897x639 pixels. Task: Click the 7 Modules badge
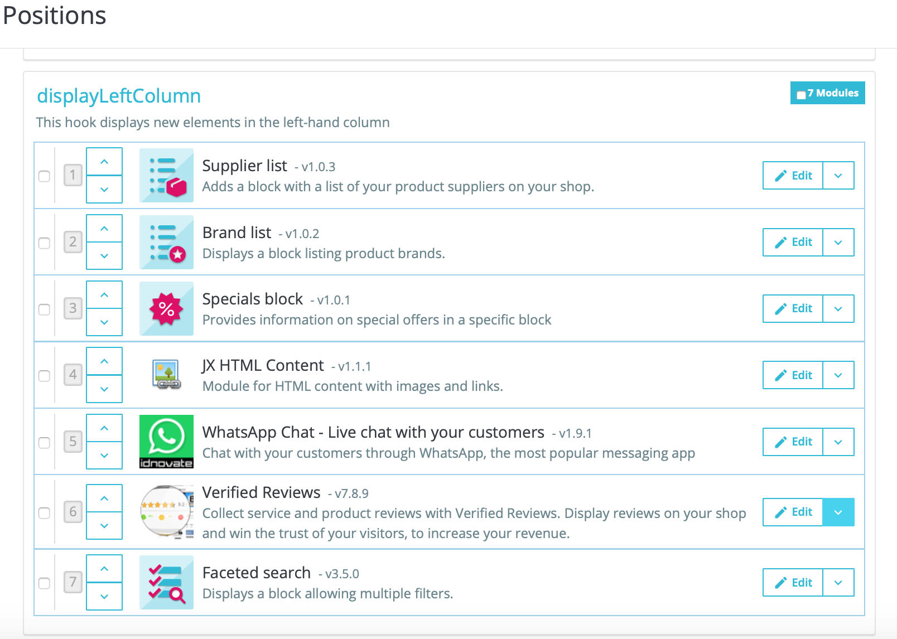point(828,93)
